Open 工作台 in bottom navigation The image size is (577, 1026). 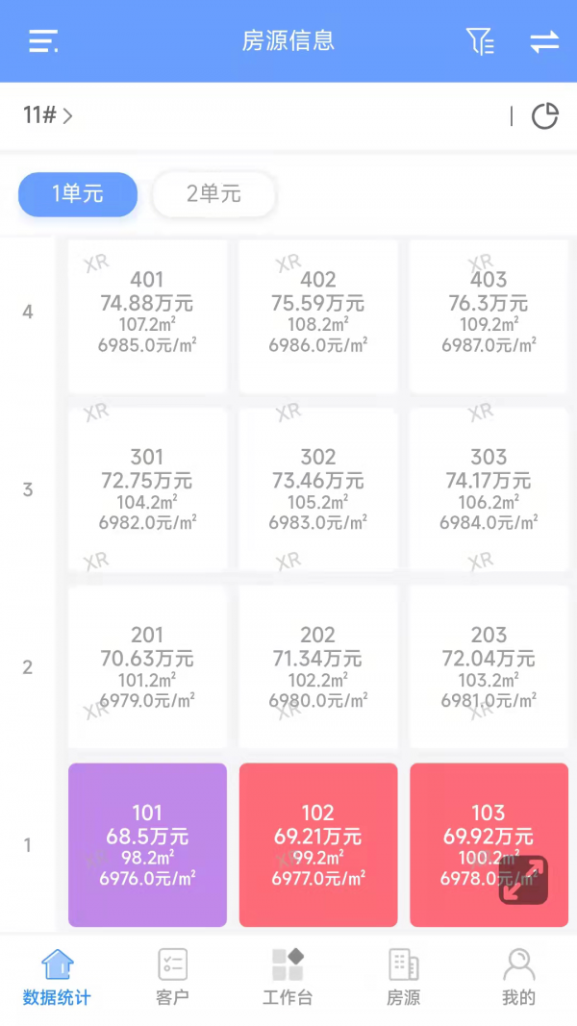[288, 976]
